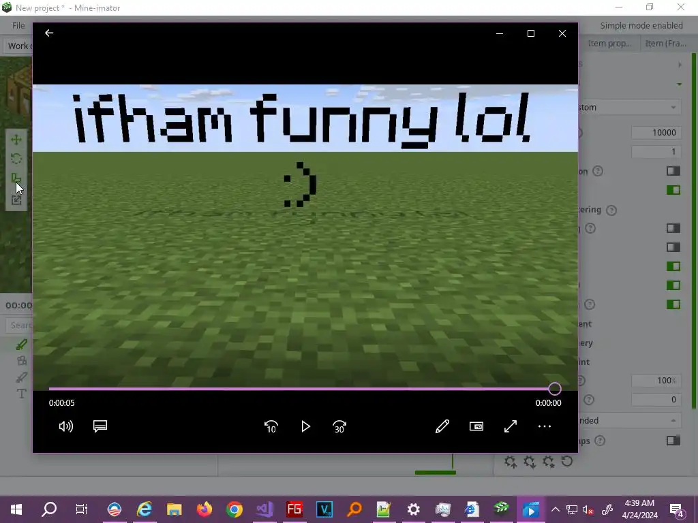Open the Settings gear on taskbar

tap(414, 509)
